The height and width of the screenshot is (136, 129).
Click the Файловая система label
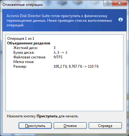coord(29,57)
